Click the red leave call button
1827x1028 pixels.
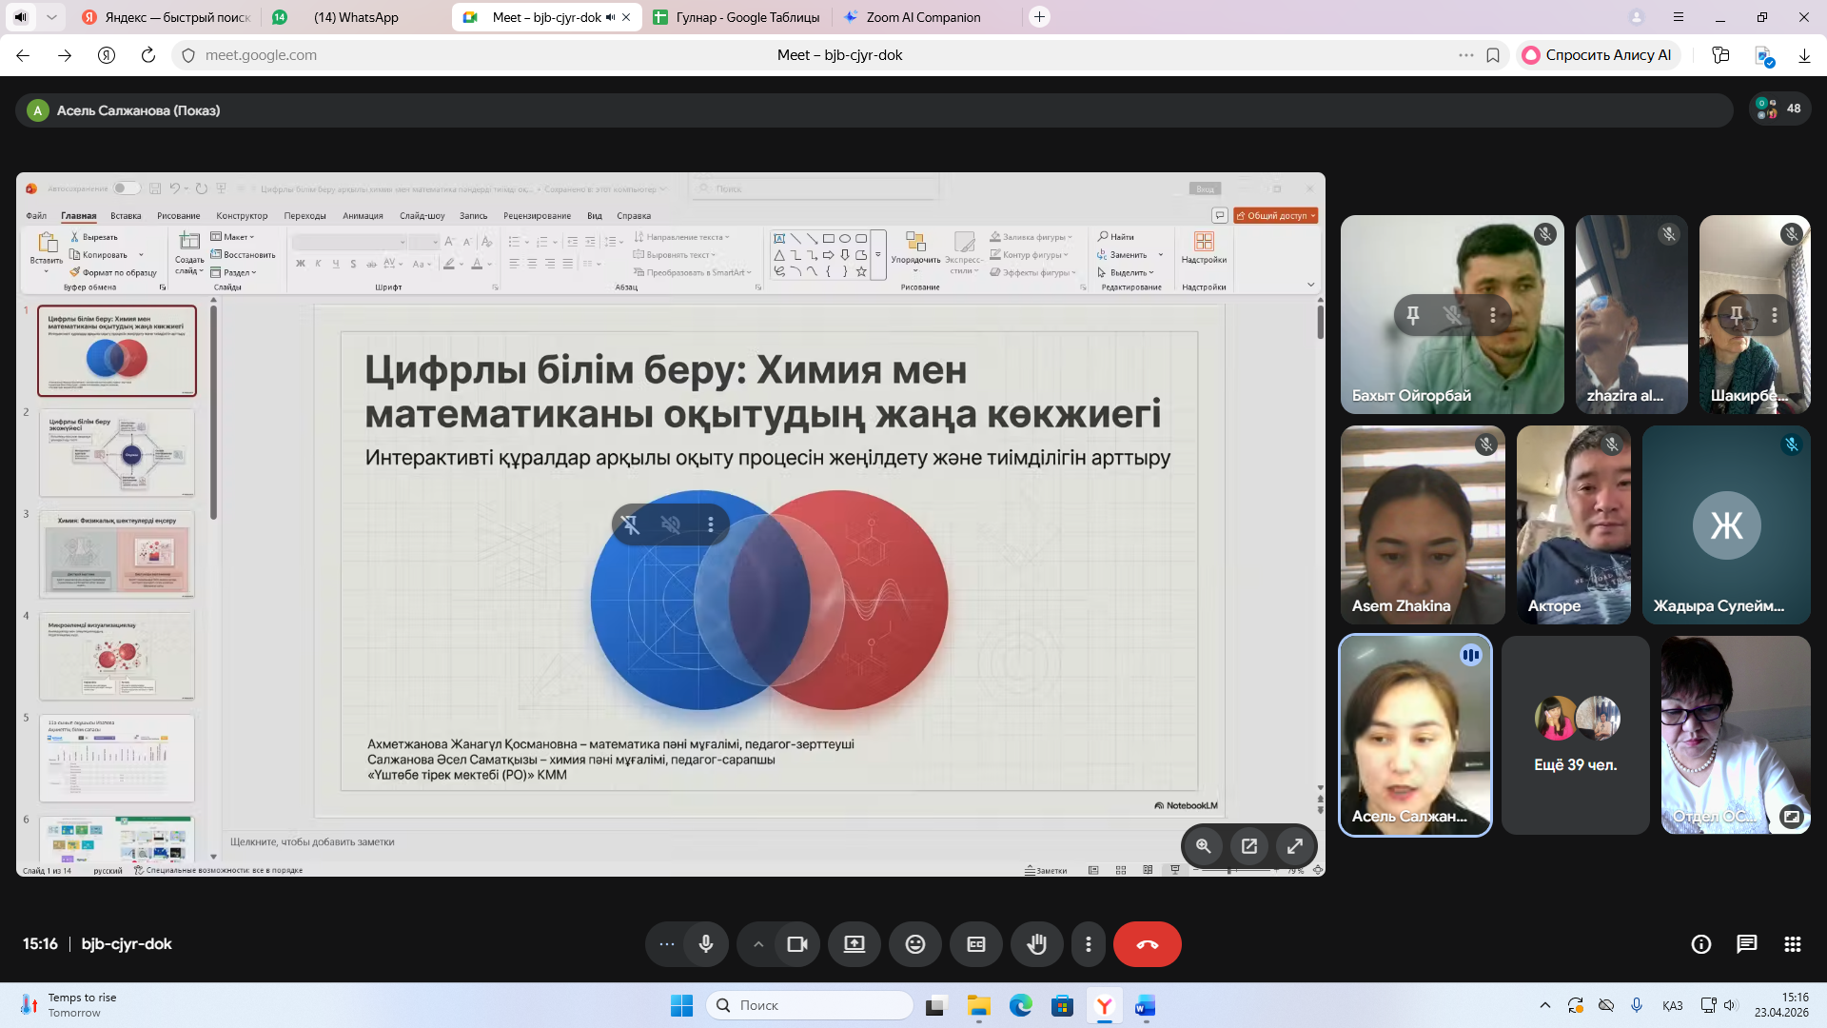1147,944
